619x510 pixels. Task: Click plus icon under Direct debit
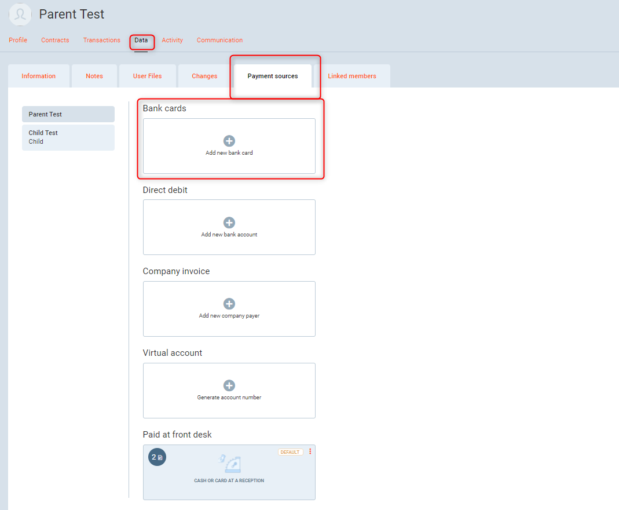coord(229,223)
